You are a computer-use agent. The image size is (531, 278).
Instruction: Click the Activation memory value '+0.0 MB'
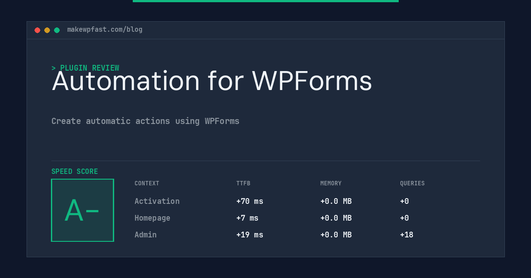point(336,201)
